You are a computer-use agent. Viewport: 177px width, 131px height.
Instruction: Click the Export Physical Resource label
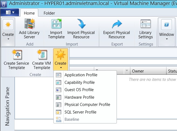(x=117, y=35)
